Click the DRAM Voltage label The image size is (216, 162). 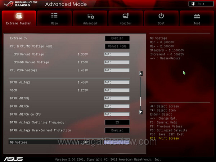[x=20, y=82]
